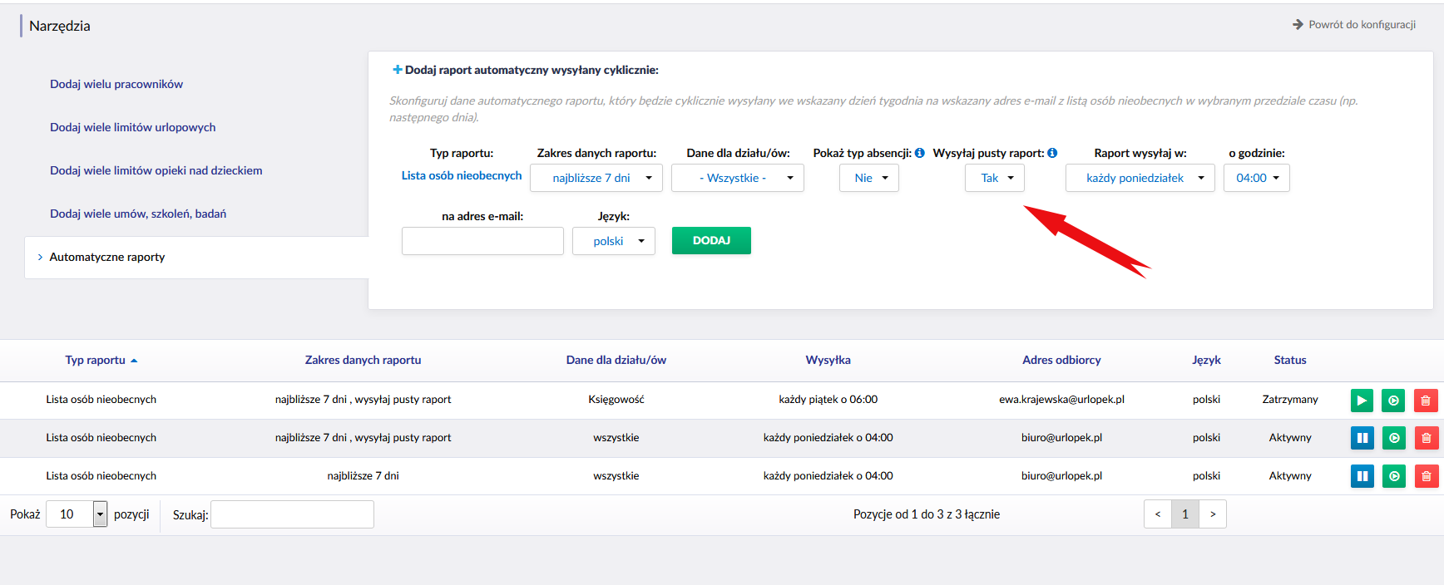Click the 'ewa.krajewska@urlopek.pl' cell
Image resolution: width=1444 pixels, height=585 pixels.
click(x=1061, y=400)
